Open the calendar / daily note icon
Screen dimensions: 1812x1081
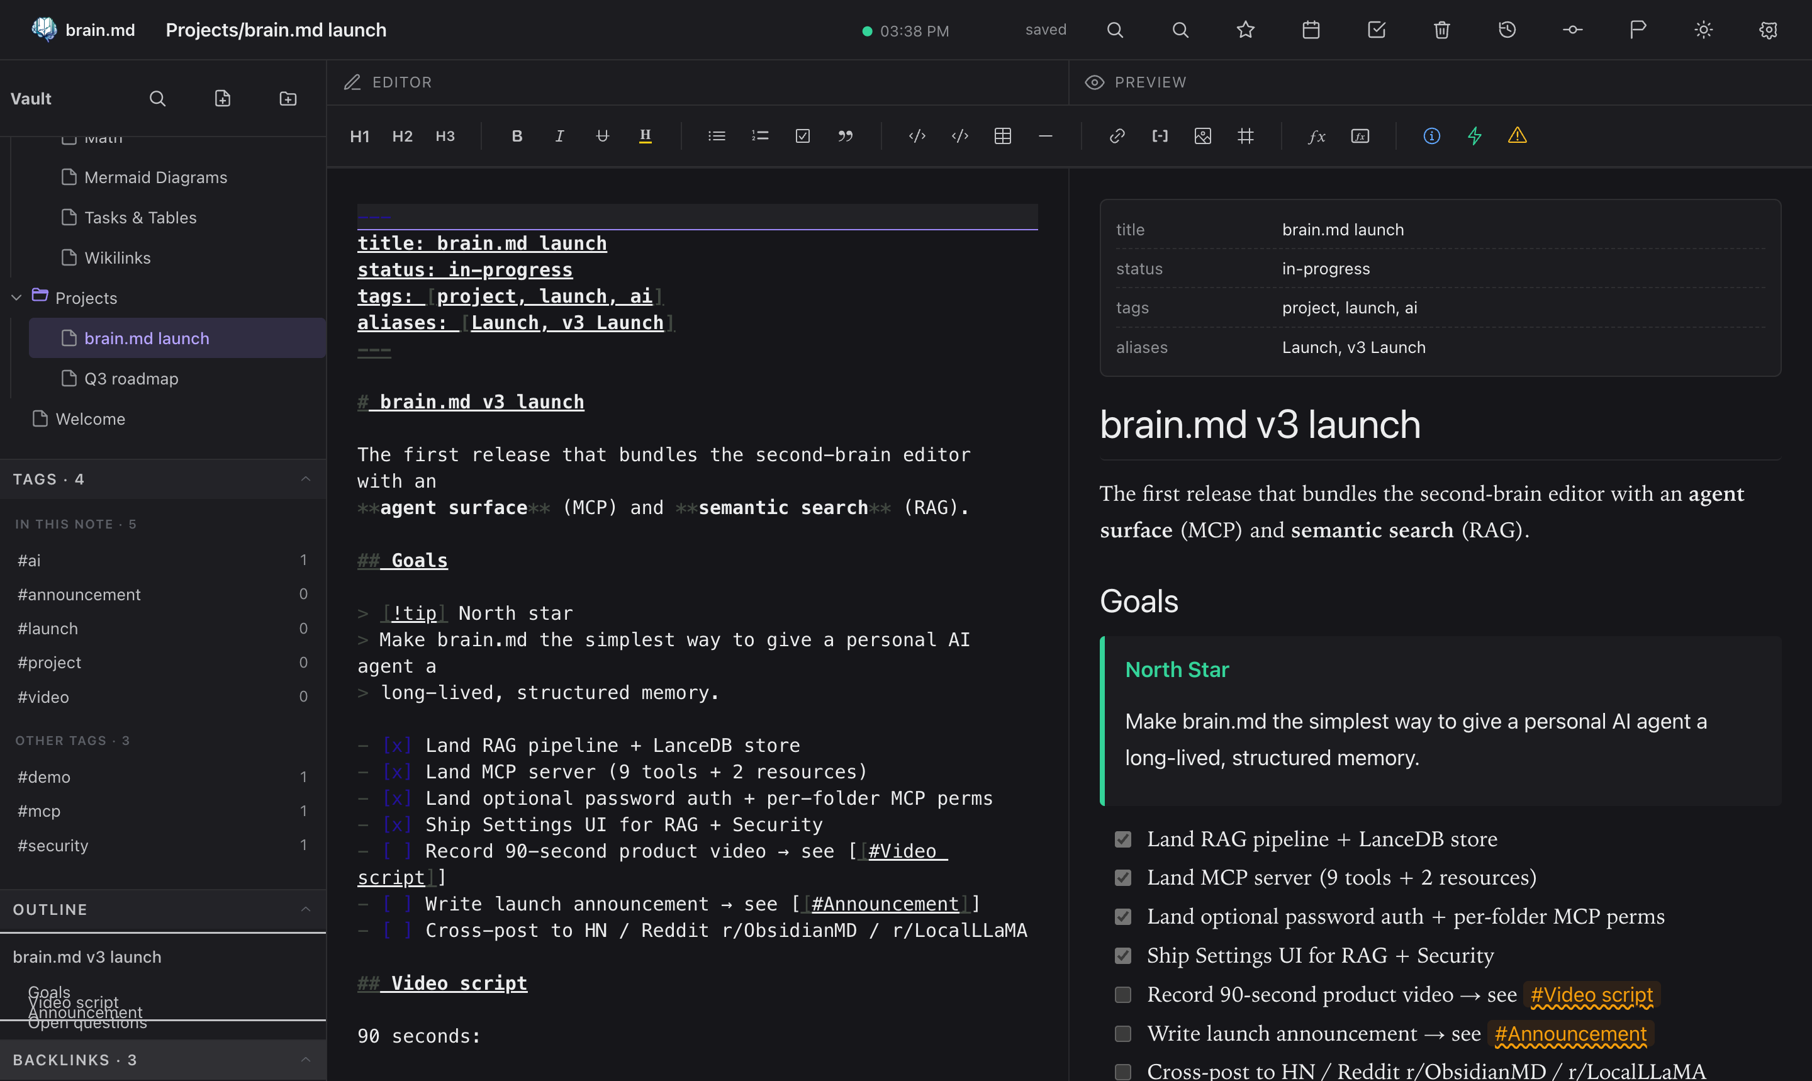(1311, 30)
